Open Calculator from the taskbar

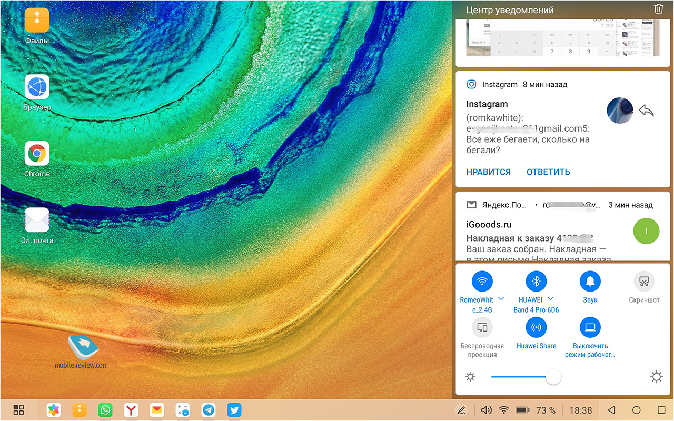pyautogui.click(x=183, y=410)
